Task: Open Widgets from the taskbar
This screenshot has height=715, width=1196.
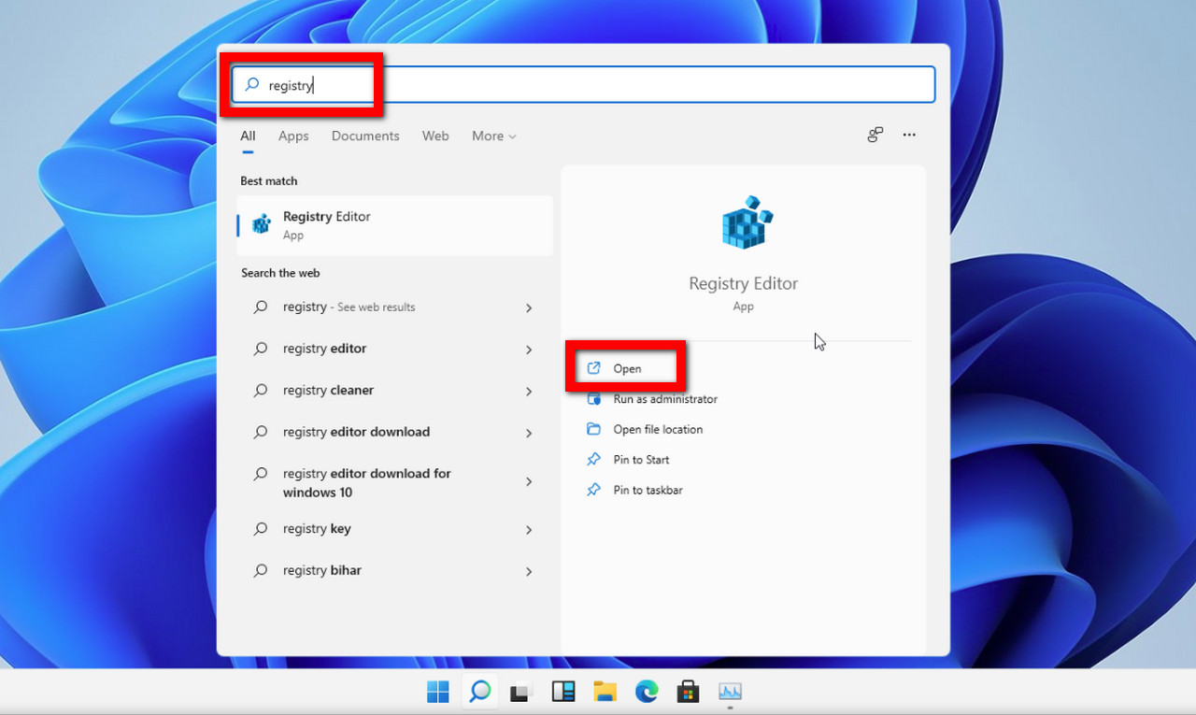Action: click(x=562, y=692)
